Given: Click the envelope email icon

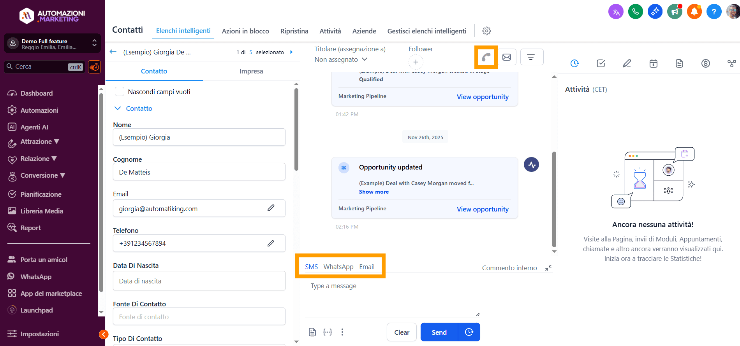Looking at the screenshot, I should pyautogui.click(x=507, y=57).
